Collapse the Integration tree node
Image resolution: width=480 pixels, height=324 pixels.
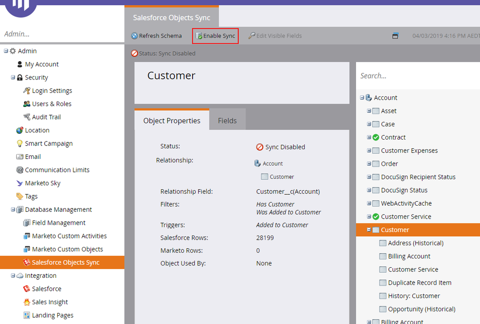click(x=13, y=275)
